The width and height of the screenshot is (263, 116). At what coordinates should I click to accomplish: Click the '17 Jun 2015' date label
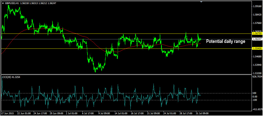[x=8, y=113]
